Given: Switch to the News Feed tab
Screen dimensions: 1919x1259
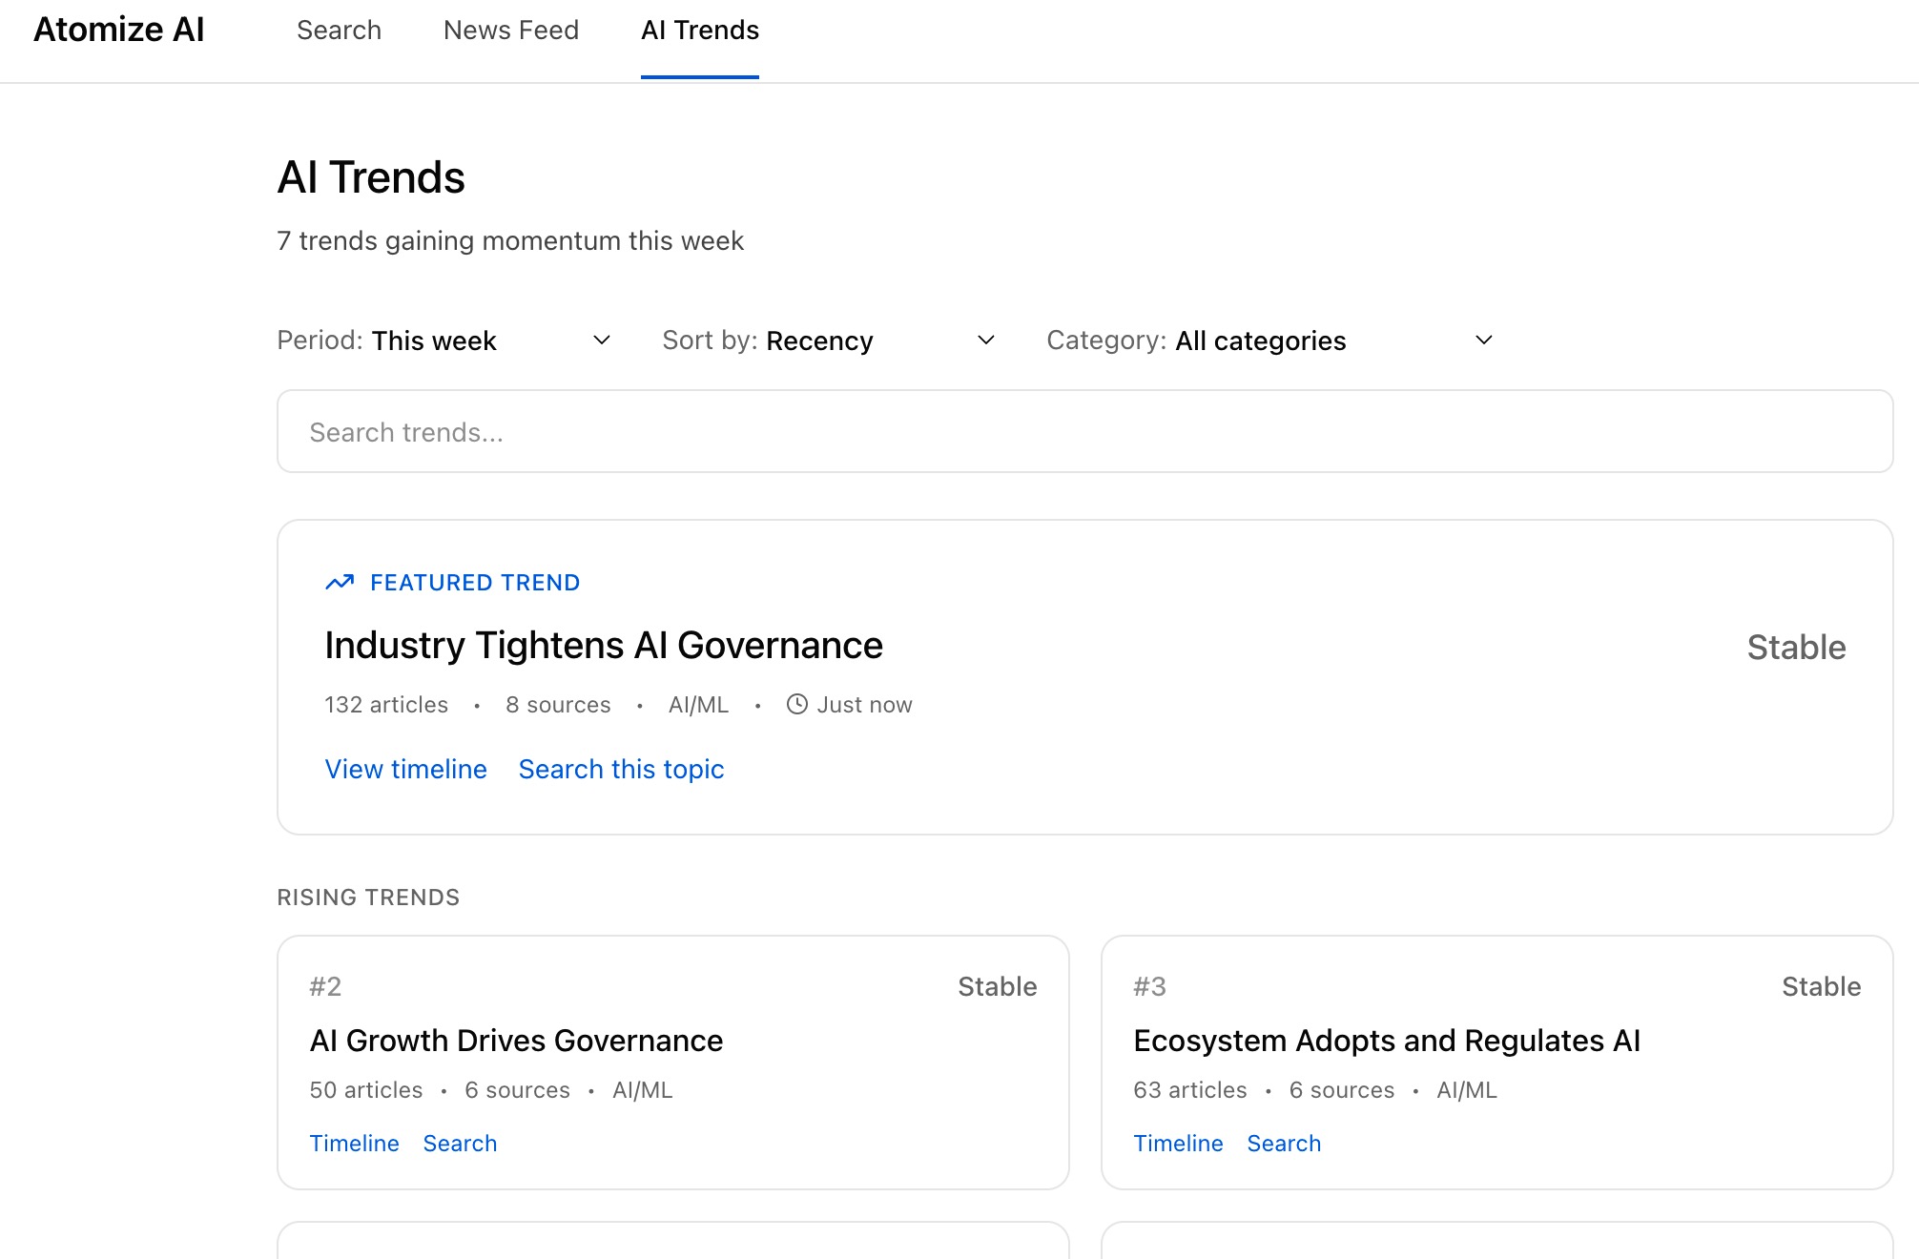Looking at the screenshot, I should (x=510, y=30).
